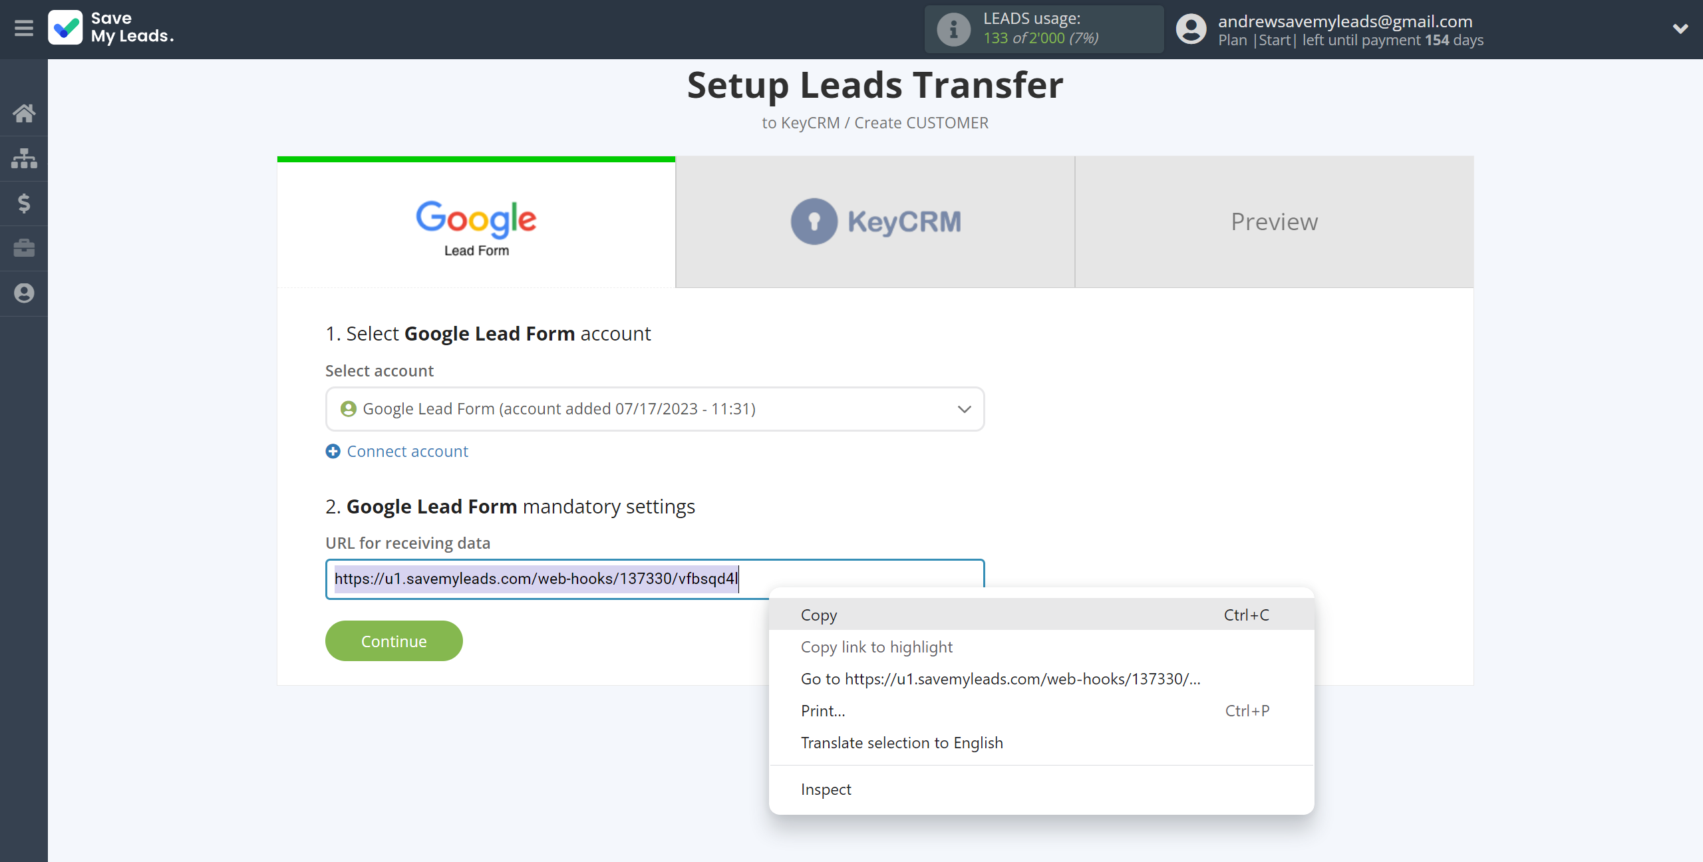Click the hamburger menu icon top-left
The image size is (1703, 862).
click(23, 29)
